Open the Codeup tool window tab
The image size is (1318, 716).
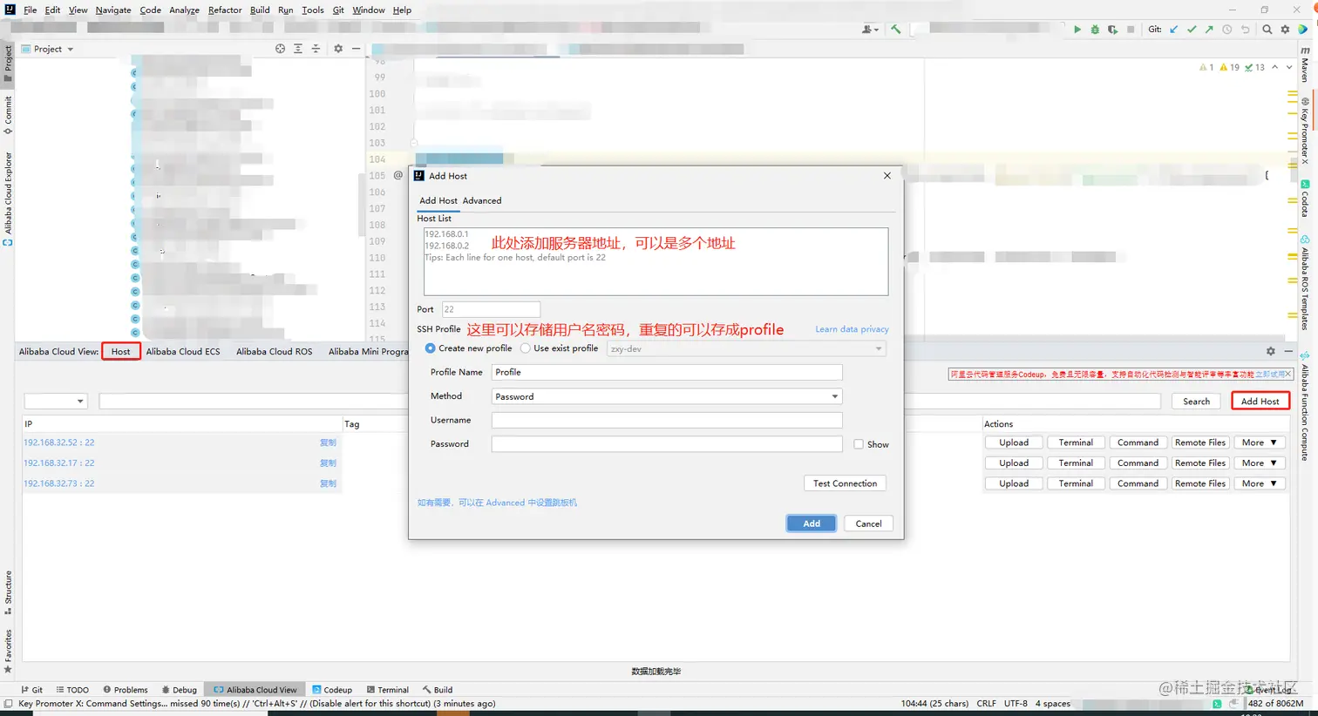coord(332,689)
